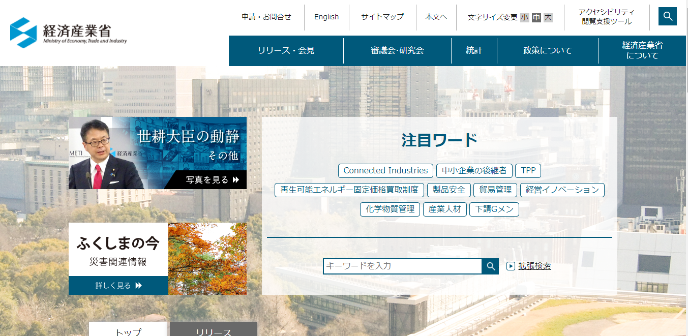Screen dimensions: 688x336
Task: Click 詳しく見る on the ふくしまの今 banner
Action: click(x=118, y=286)
